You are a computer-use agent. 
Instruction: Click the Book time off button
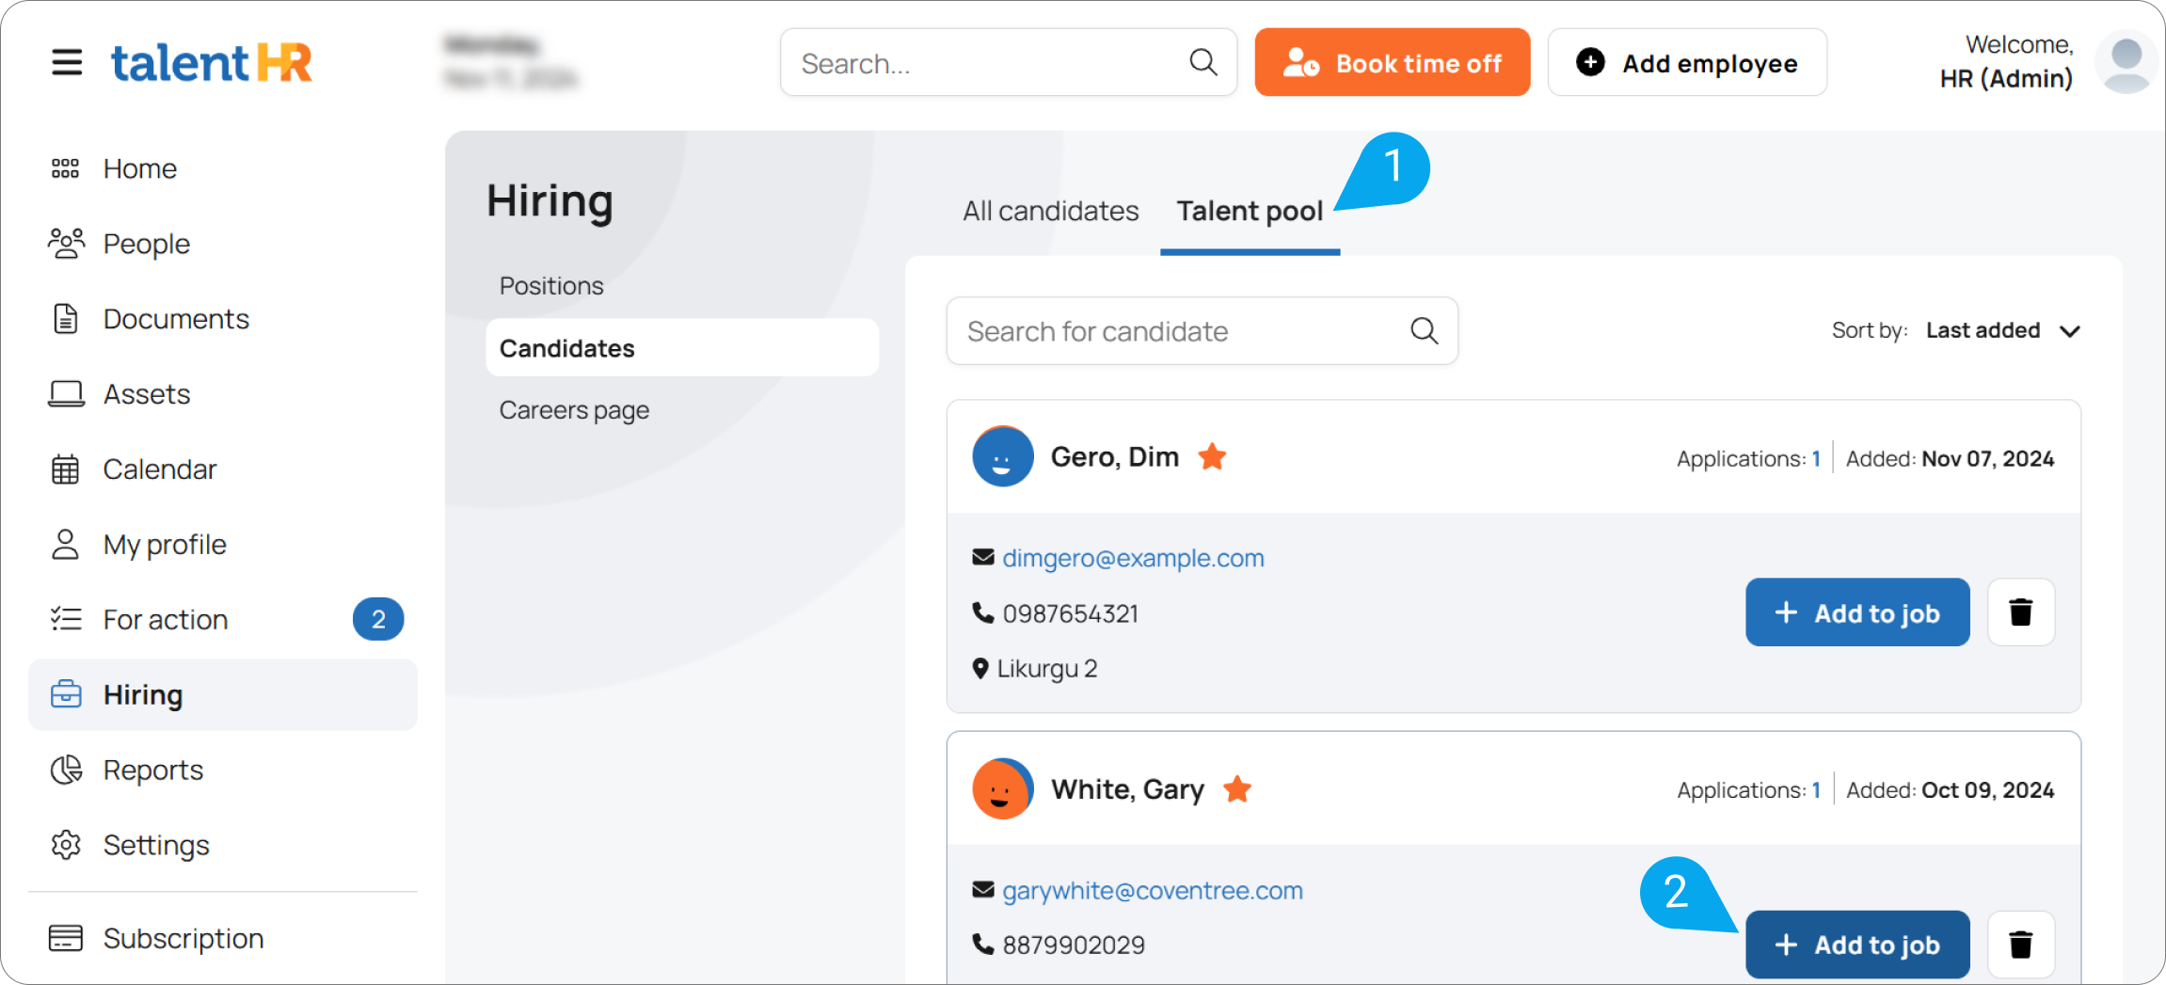pyautogui.click(x=1392, y=63)
